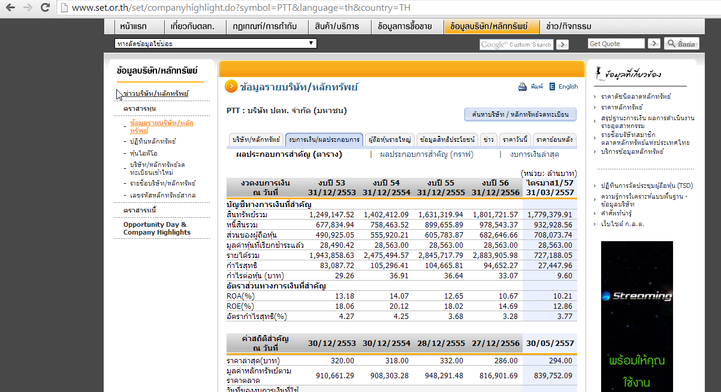
Task: Open คำศัพท์น่ารู้ link
Action: coord(617,213)
